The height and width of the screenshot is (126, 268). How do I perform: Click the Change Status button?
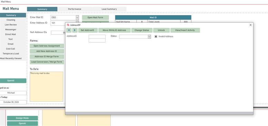coord(142,30)
